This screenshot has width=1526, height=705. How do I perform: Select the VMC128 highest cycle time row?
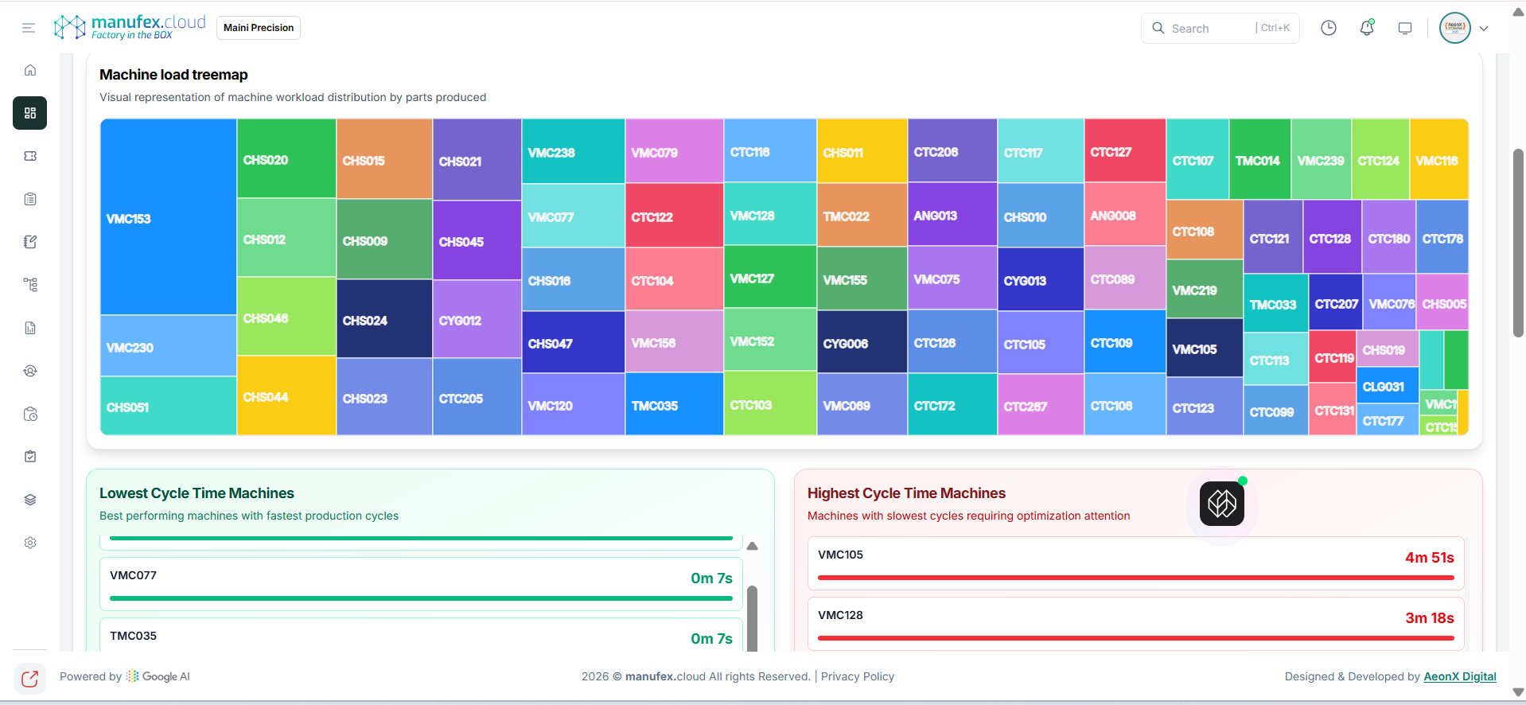pyautogui.click(x=1136, y=624)
